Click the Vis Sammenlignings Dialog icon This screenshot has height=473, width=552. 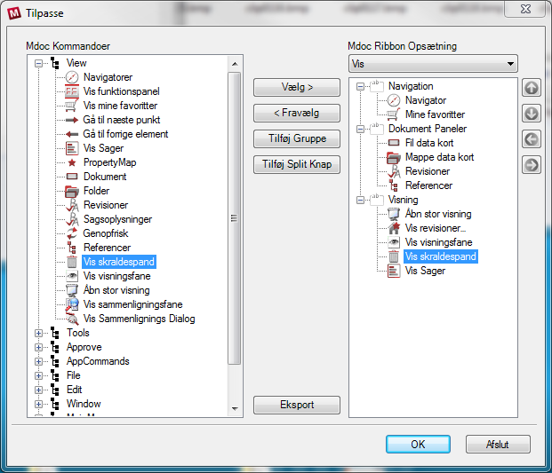[x=72, y=319]
